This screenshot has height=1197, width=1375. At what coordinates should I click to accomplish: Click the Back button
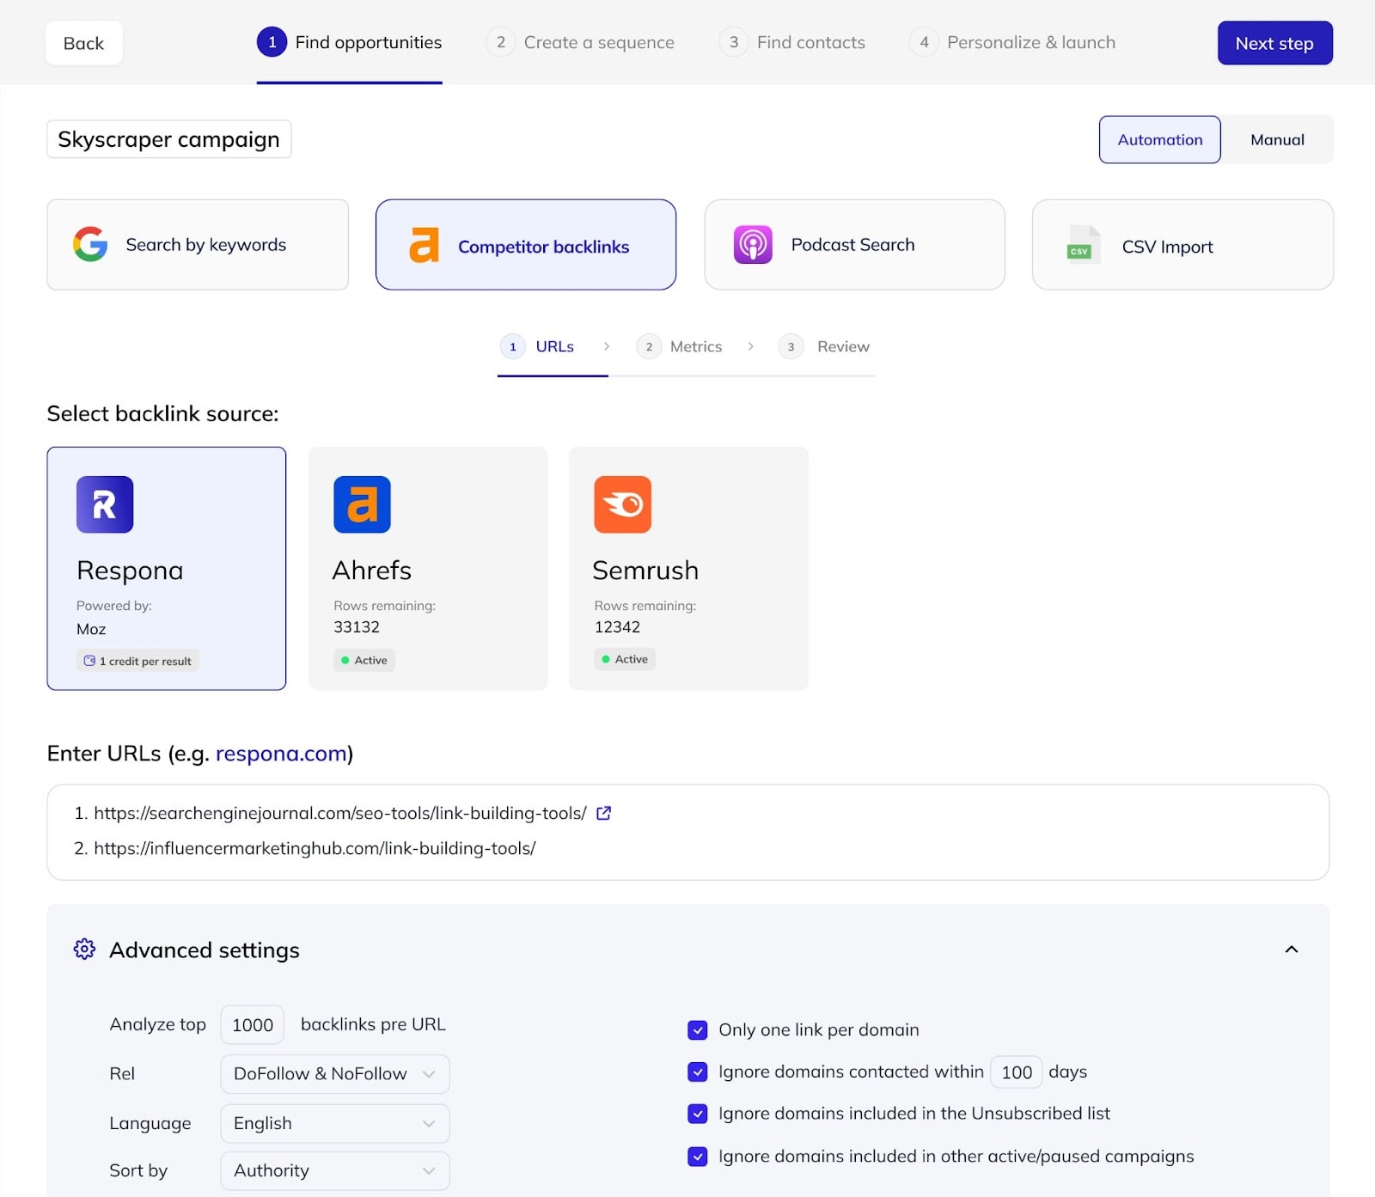[x=83, y=43]
